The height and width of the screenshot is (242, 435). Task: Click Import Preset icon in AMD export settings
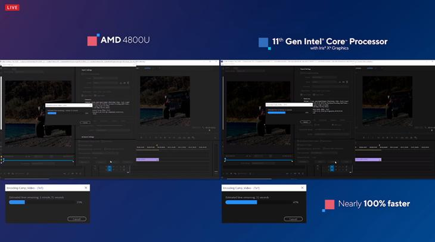coord(125,83)
